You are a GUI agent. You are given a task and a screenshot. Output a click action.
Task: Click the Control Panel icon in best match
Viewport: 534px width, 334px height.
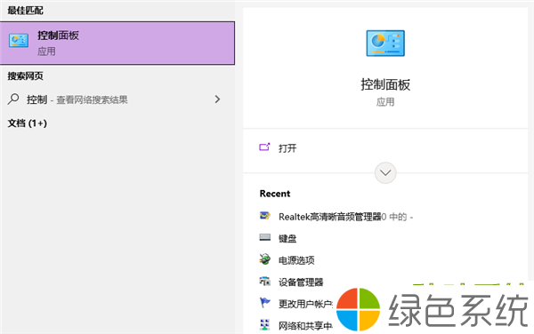pos(19,41)
